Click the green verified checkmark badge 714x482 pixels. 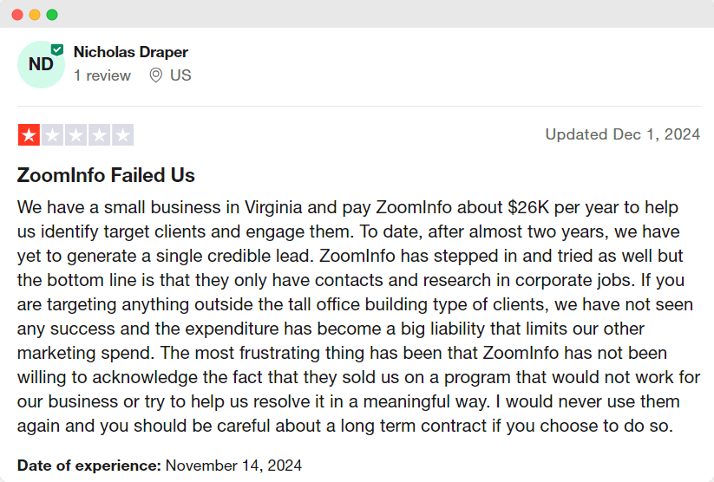click(x=57, y=49)
